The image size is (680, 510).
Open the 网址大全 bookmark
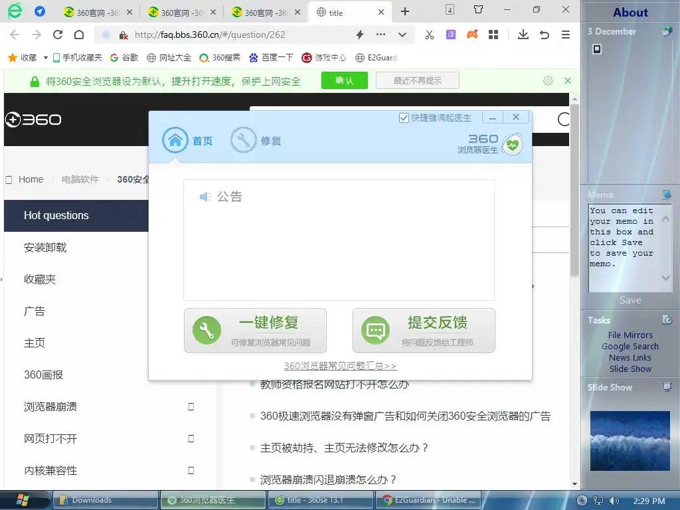click(x=169, y=58)
